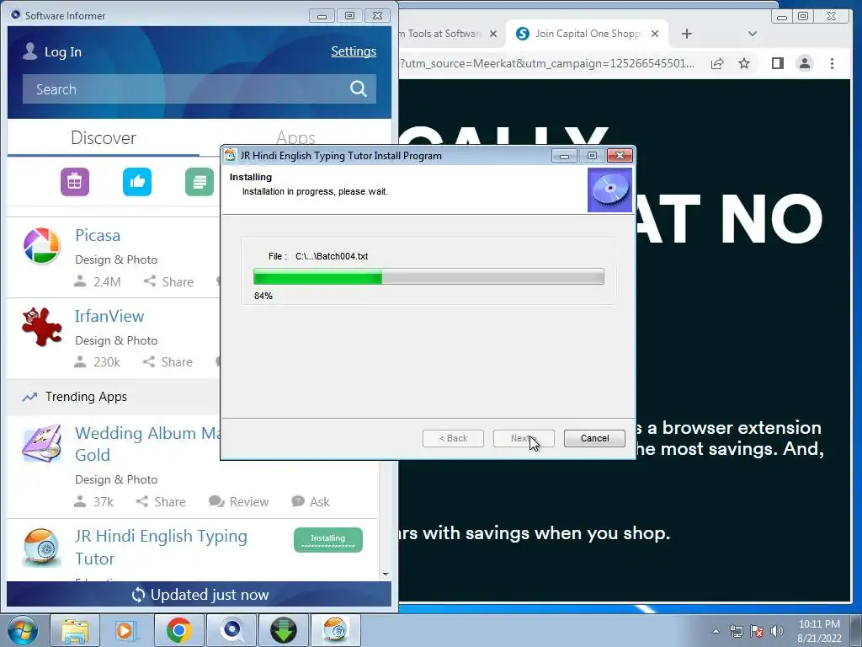Click the Wedding Album Maker Gold icon
This screenshot has height=647, width=862.
(42, 443)
